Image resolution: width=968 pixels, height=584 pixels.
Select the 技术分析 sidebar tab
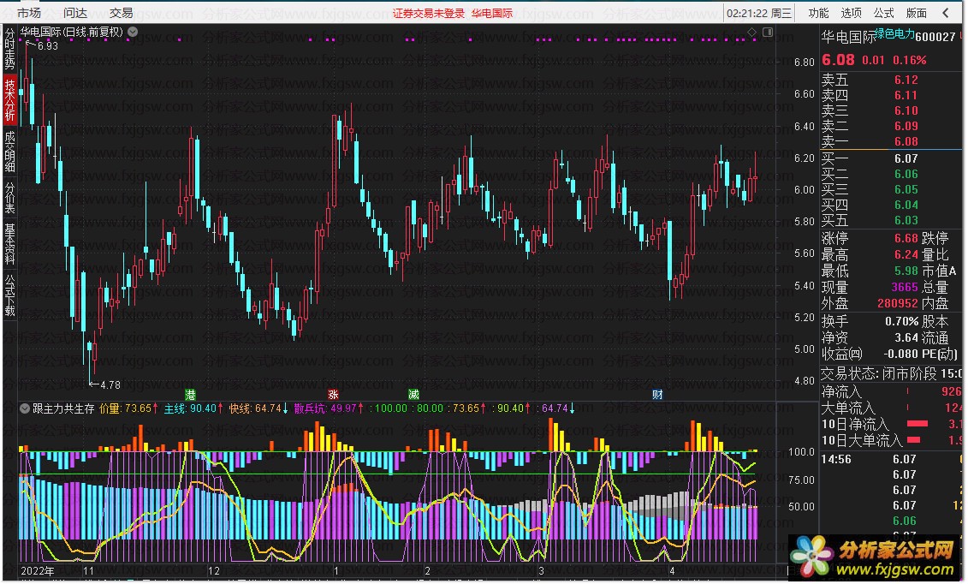[10, 98]
